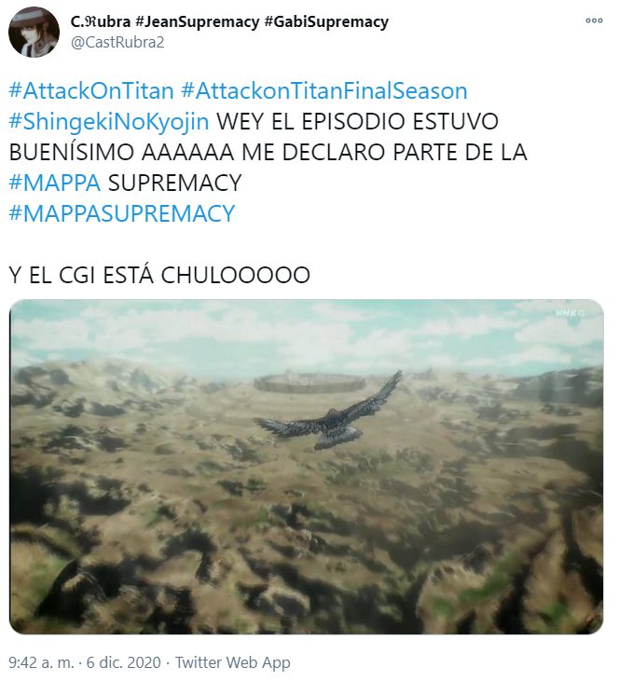
Task: Click the text Y EL CGI ESTÁ CHULOOOOO
Action: (x=159, y=275)
